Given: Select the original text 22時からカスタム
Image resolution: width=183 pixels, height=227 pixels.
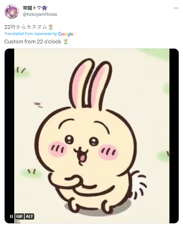Looking at the screenshot, I should pyautogui.click(x=26, y=27).
